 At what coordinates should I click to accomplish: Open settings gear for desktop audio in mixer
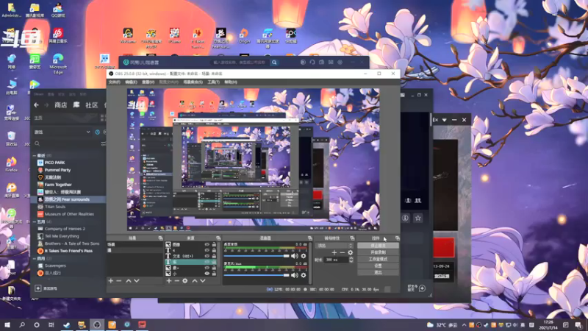(304, 256)
